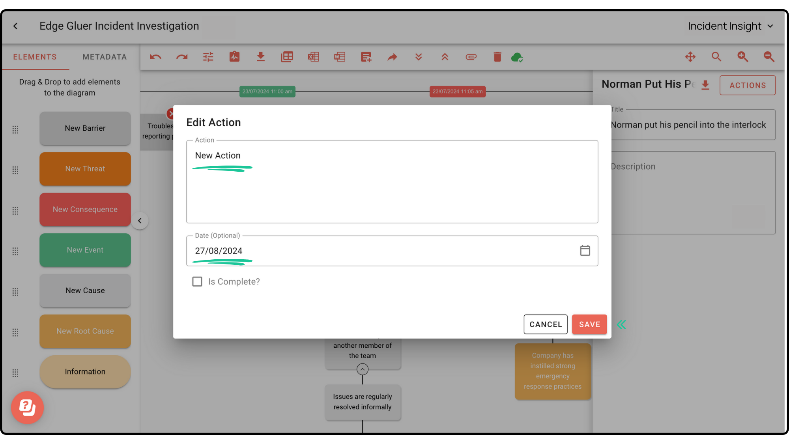Cancel the Edit Action dialog
Image resolution: width=789 pixels, height=444 pixels.
point(546,324)
